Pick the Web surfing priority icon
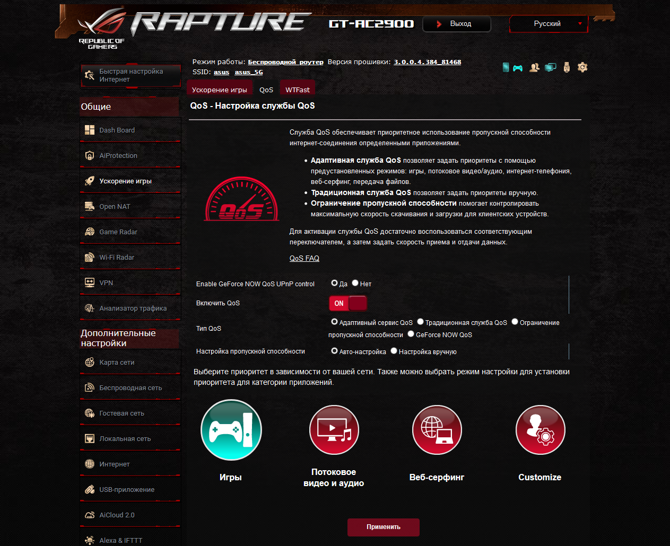 (437, 430)
